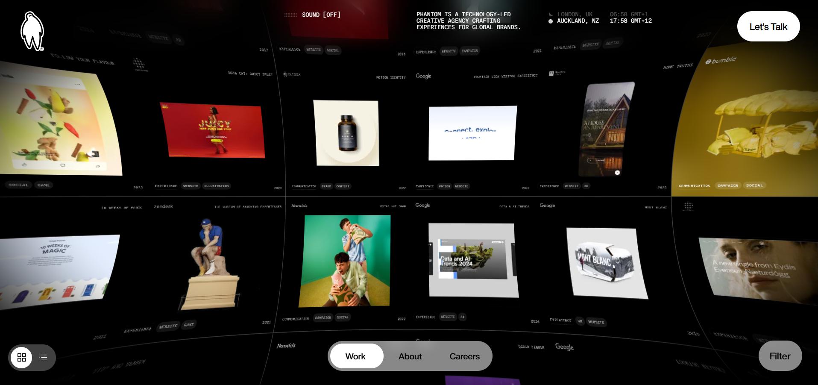
Task: Click the brand logo above the supplement bottle
Action: pos(291,74)
